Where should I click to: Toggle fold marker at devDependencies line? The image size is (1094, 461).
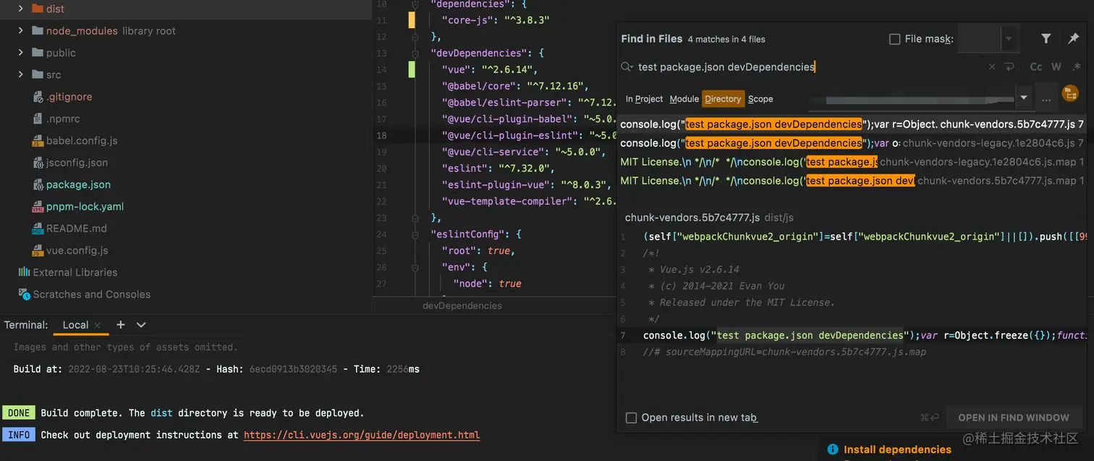[x=415, y=54]
